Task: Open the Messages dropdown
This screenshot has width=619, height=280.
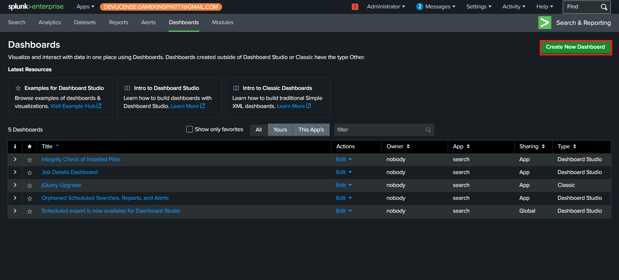Action: tap(436, 7)
